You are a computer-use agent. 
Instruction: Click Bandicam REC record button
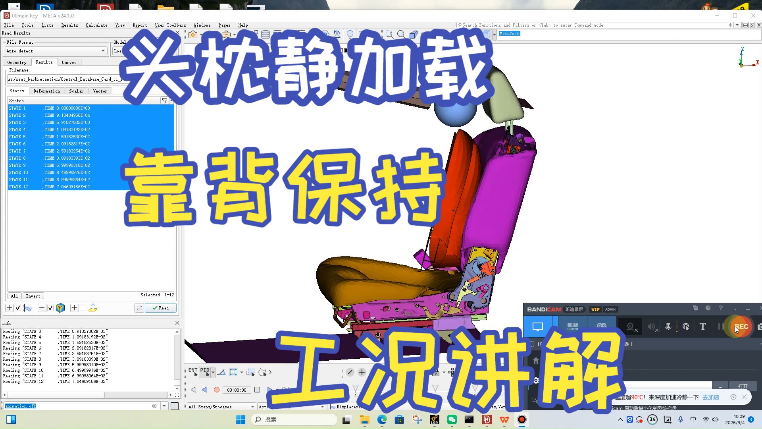741,327
